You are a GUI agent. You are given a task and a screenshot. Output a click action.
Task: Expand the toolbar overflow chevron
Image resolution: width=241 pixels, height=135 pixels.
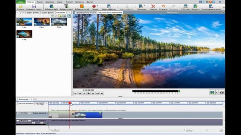coord(224,7)
